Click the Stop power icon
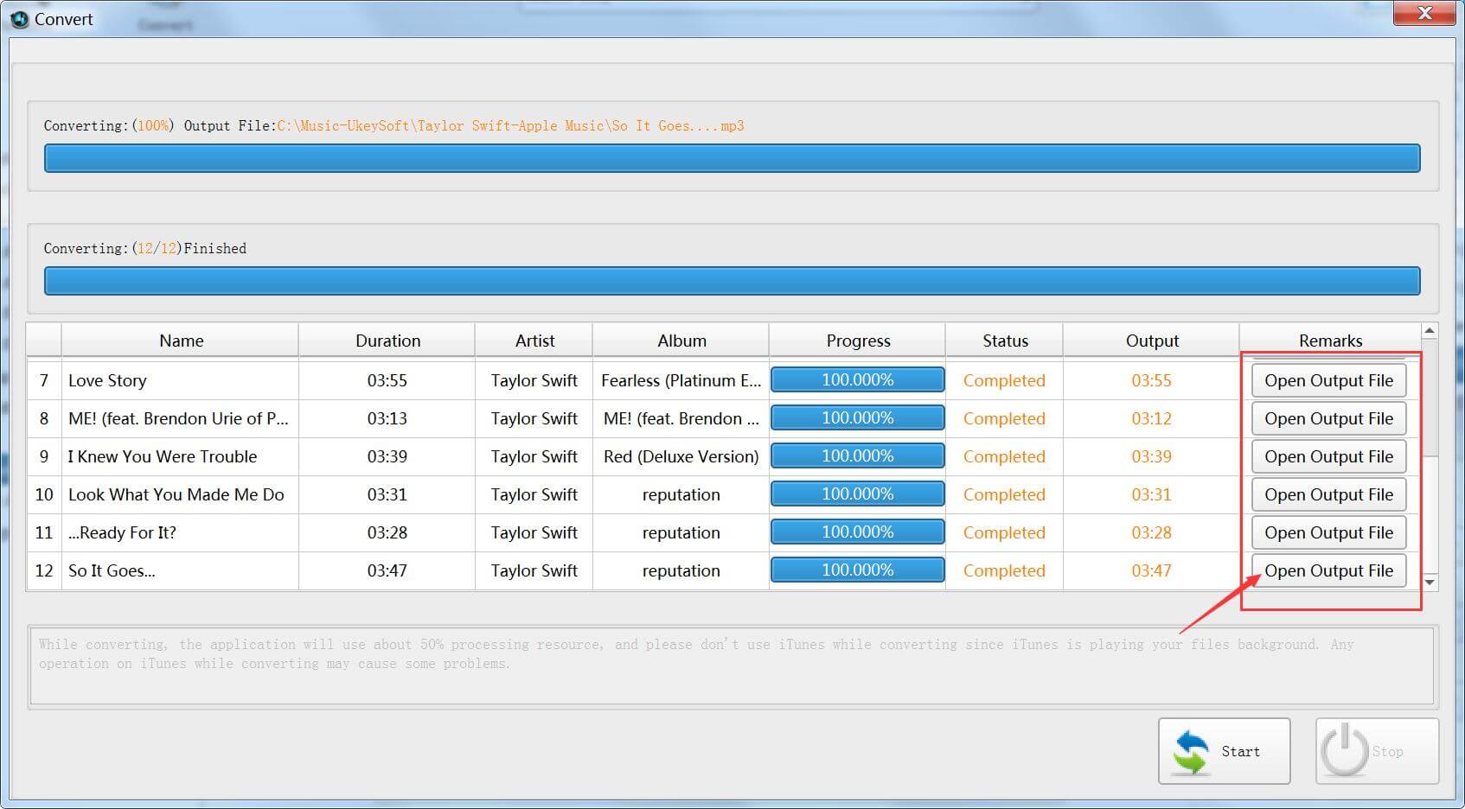The width and height of the screenshot is (1465, 809). point(1344,750)
